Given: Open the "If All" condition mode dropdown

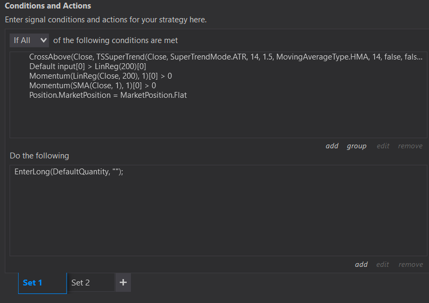Looking at the screenshot, I should [29, 40].
